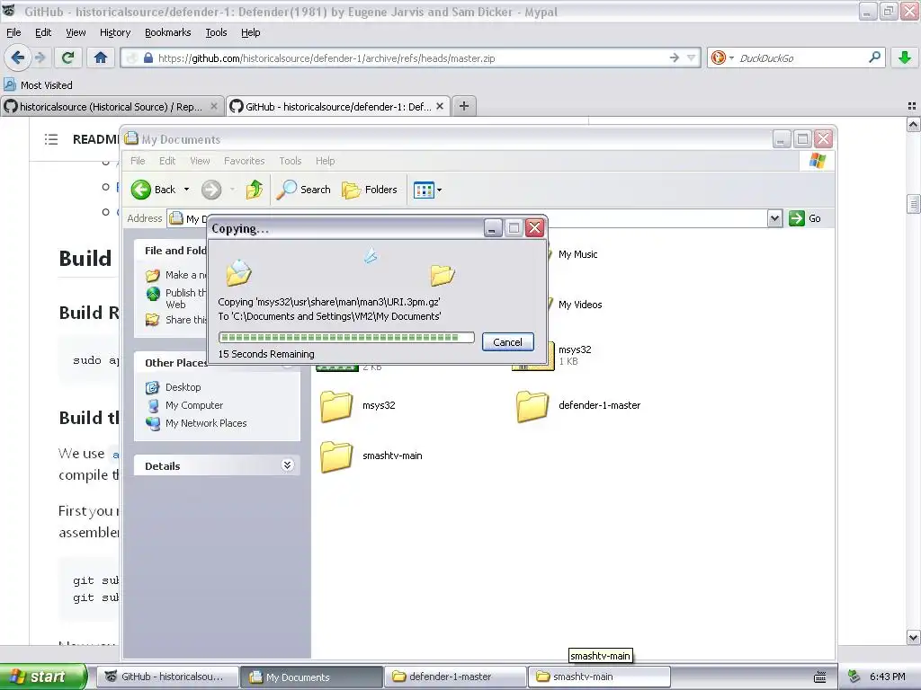Viewport: 921px width, 690px height.
Task: Select My Videos folder
Action: coord(580,305)
